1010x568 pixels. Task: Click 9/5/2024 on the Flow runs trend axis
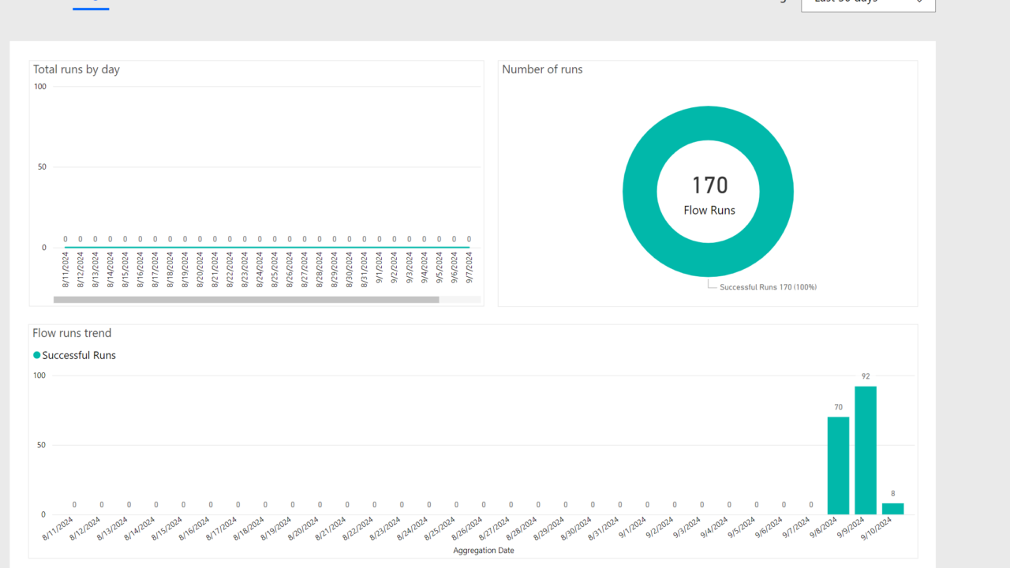pos(743,529)
